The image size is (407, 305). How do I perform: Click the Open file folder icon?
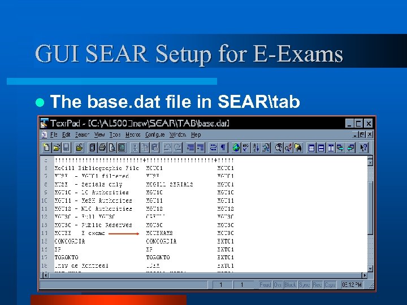pos(57,148)
